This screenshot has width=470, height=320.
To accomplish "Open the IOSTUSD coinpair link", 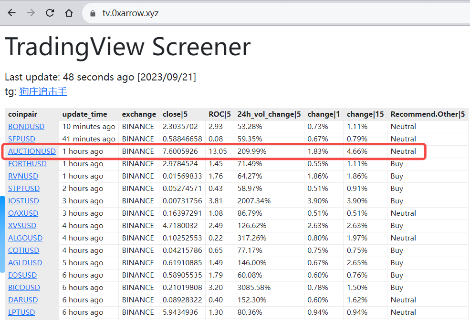I will coord(23,200).
